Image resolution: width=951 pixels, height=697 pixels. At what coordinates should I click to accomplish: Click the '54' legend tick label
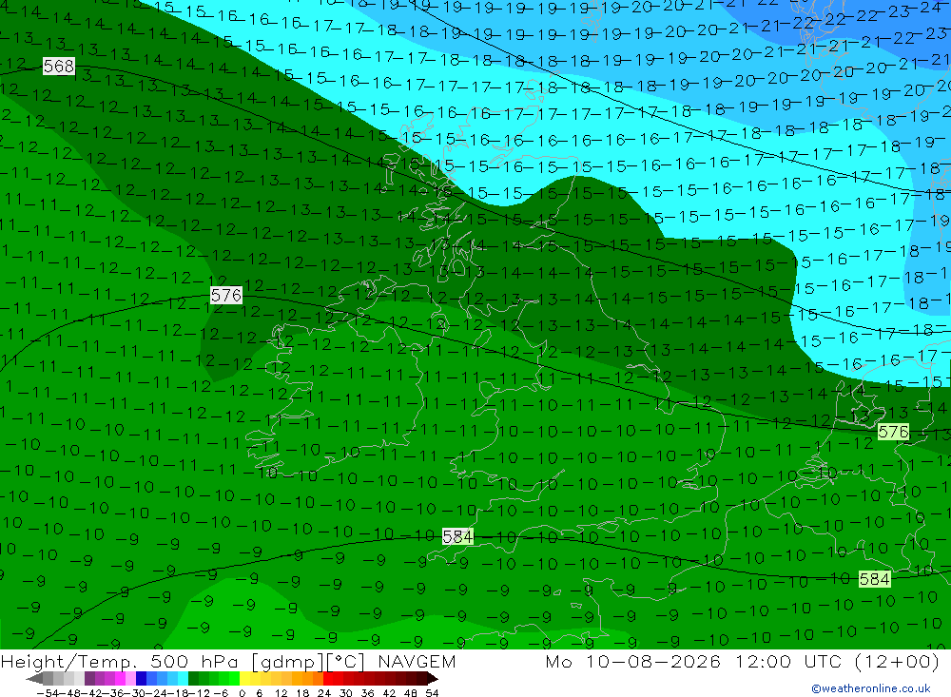coord(432,693)
